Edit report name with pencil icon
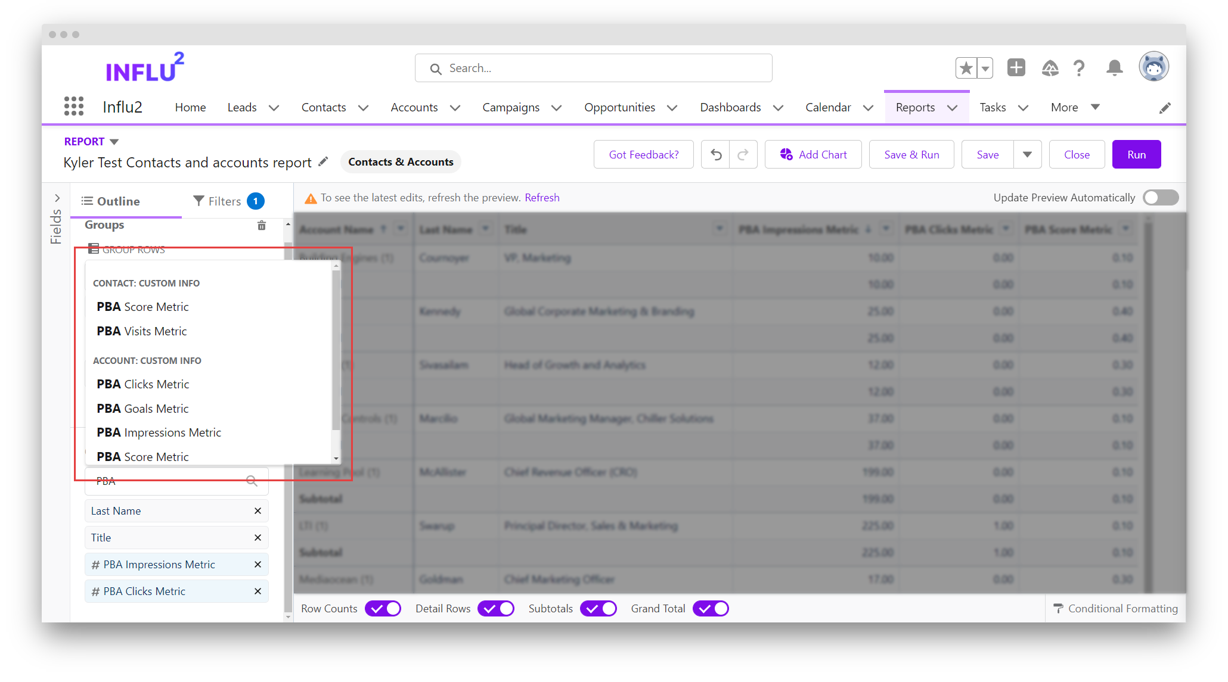The height and width of the screenshot is (682, 1228). click(323, 162)
